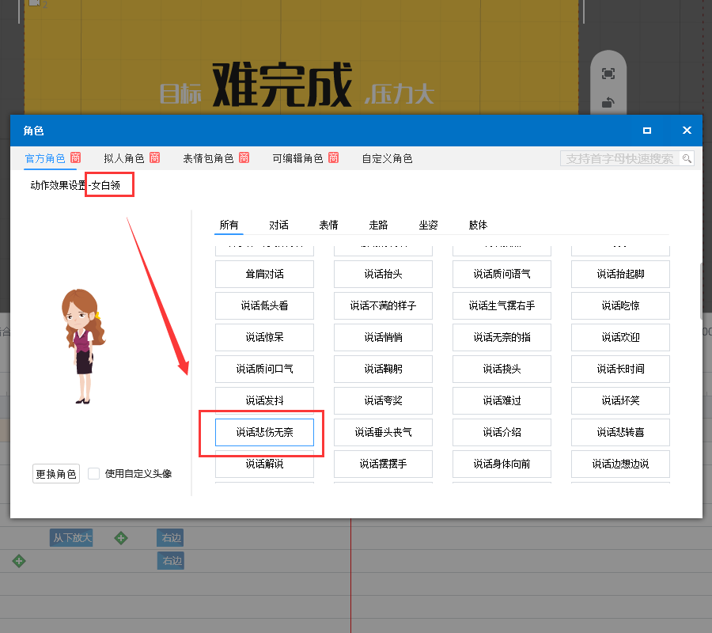The image size is (712, 633).
Task: Click the red timeline playhead line
Action: (350, 575)
